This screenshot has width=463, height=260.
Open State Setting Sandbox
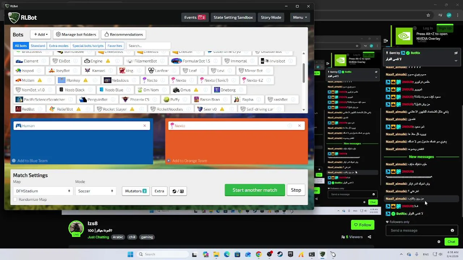(233, 17)
